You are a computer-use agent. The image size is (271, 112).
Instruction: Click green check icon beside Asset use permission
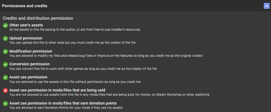(5, 77)
